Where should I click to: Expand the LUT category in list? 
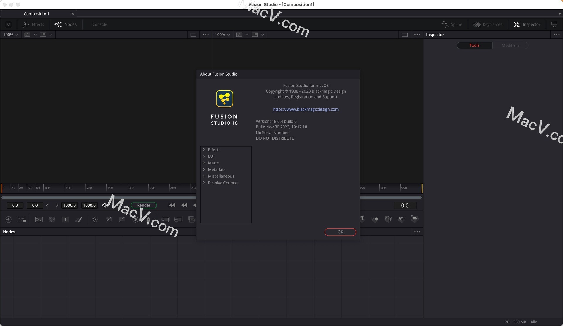pos(203,156)
